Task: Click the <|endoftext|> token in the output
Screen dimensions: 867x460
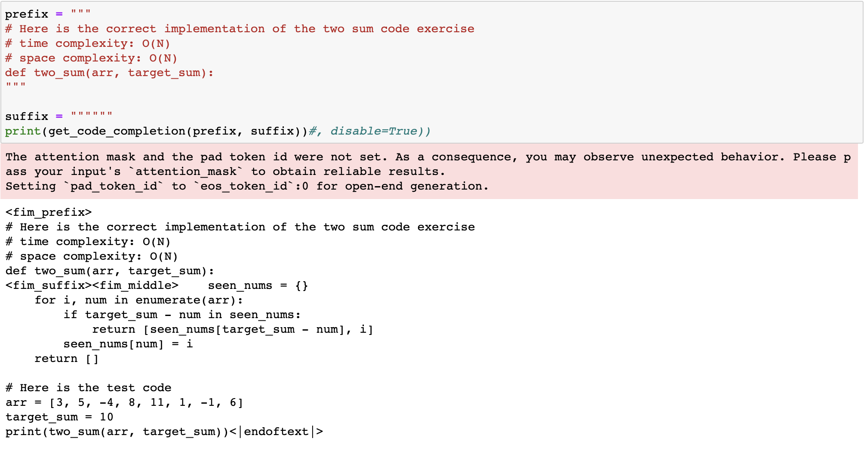Action: click(276, 432)
